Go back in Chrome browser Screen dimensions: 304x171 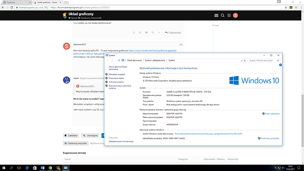3,7
